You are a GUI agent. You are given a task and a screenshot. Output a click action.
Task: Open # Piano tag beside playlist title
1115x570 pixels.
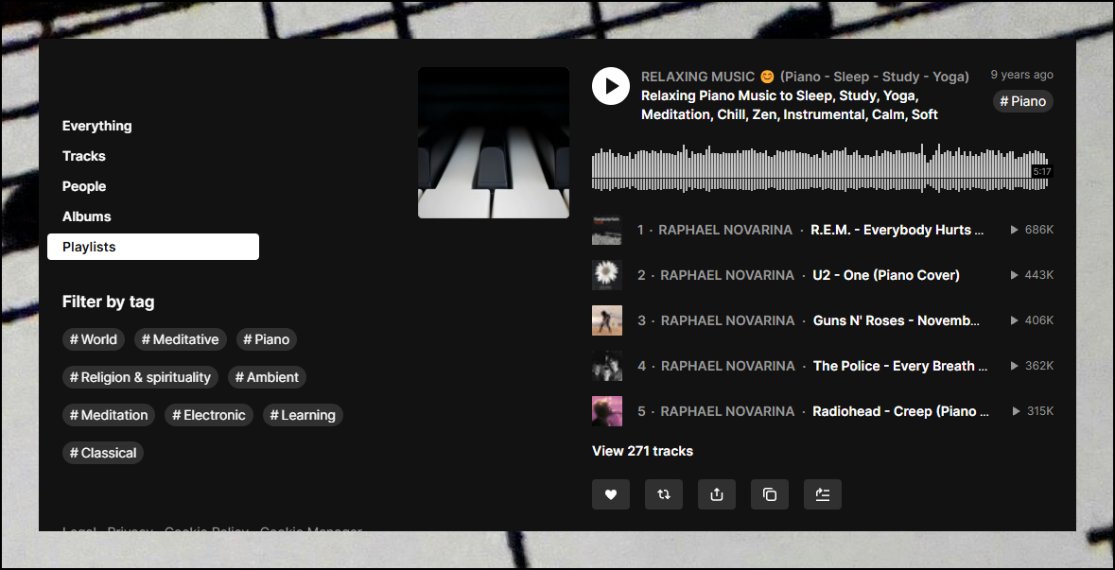[x=1023, y=102]
